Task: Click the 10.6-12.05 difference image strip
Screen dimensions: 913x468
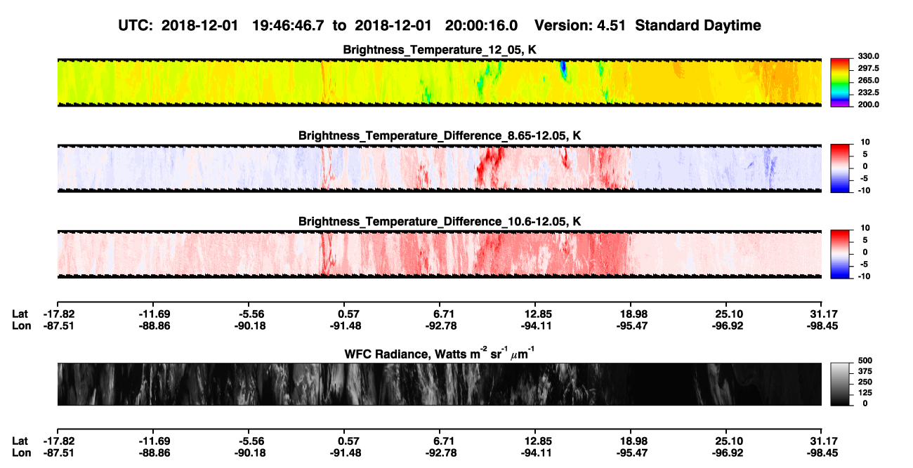Action: [440, 255]
